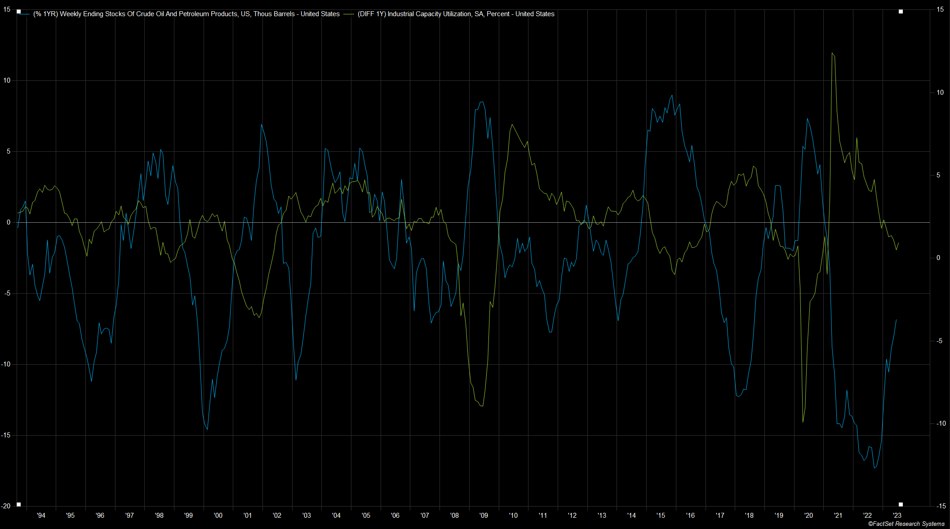The height and width of the screenshot is (529, 950).
Task: Click the top-right white corner handle
Action: (x=901, y=12)
